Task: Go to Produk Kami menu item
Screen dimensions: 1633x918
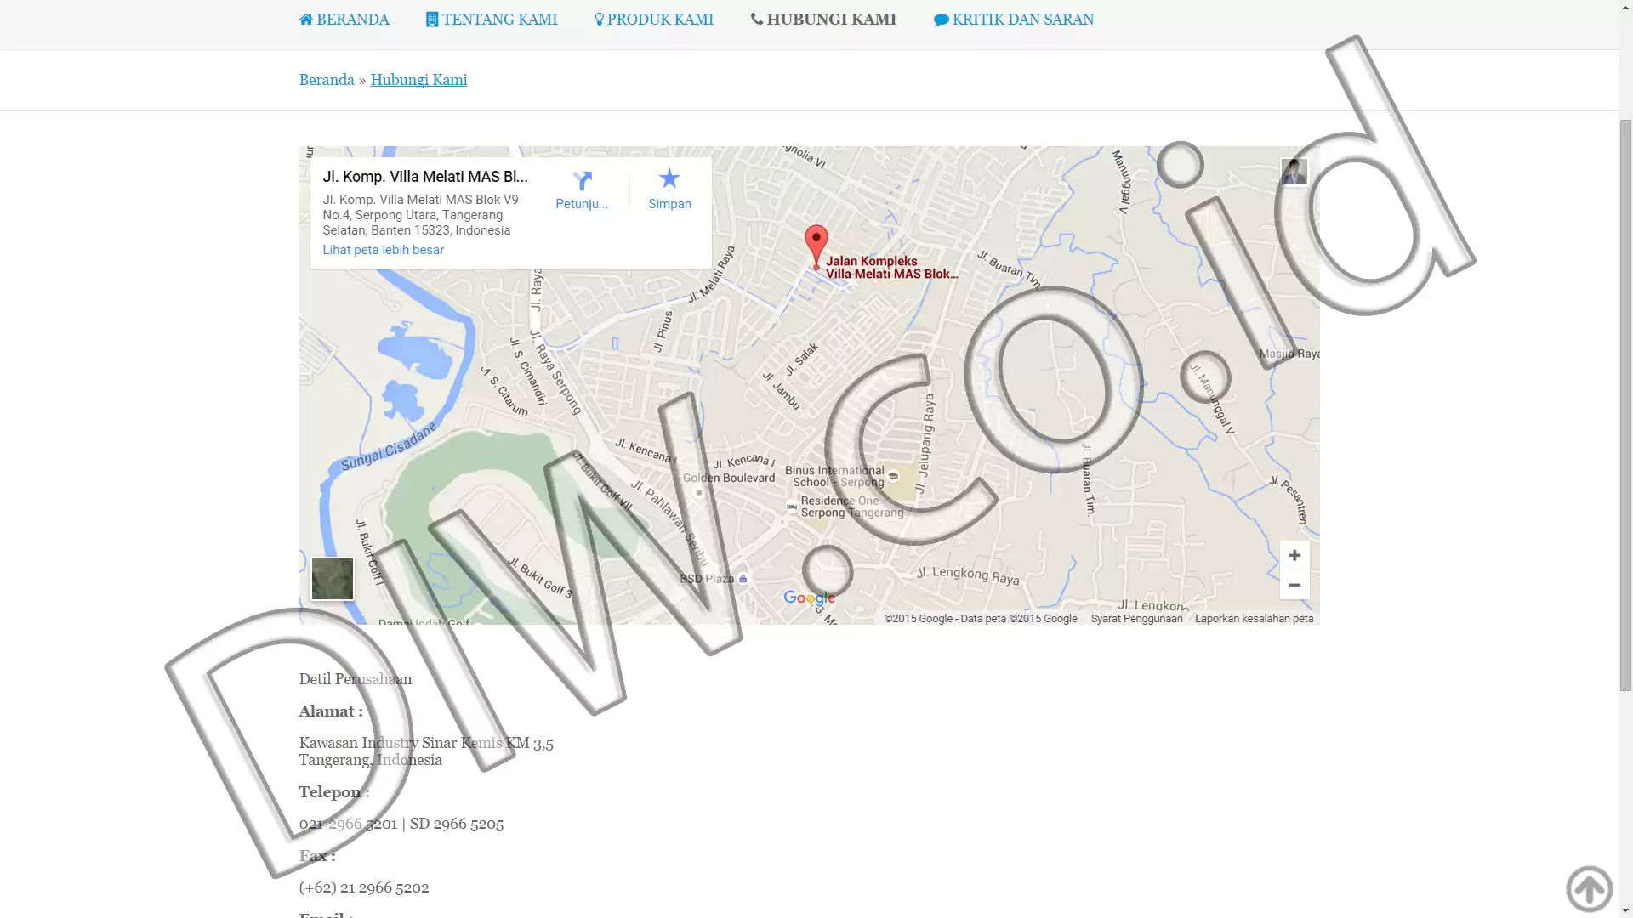Action: [653, 20]
